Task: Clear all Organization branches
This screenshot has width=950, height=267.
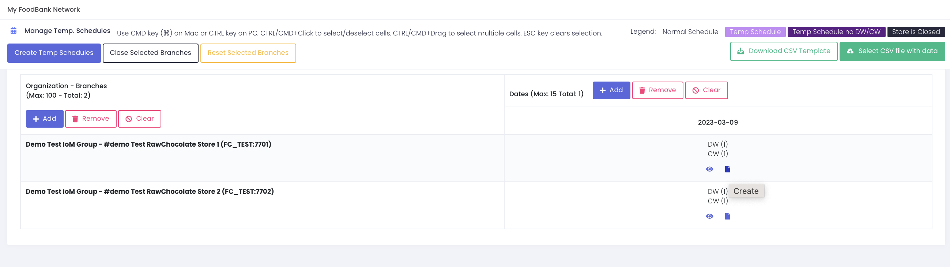Action: [x=139, y=119]
